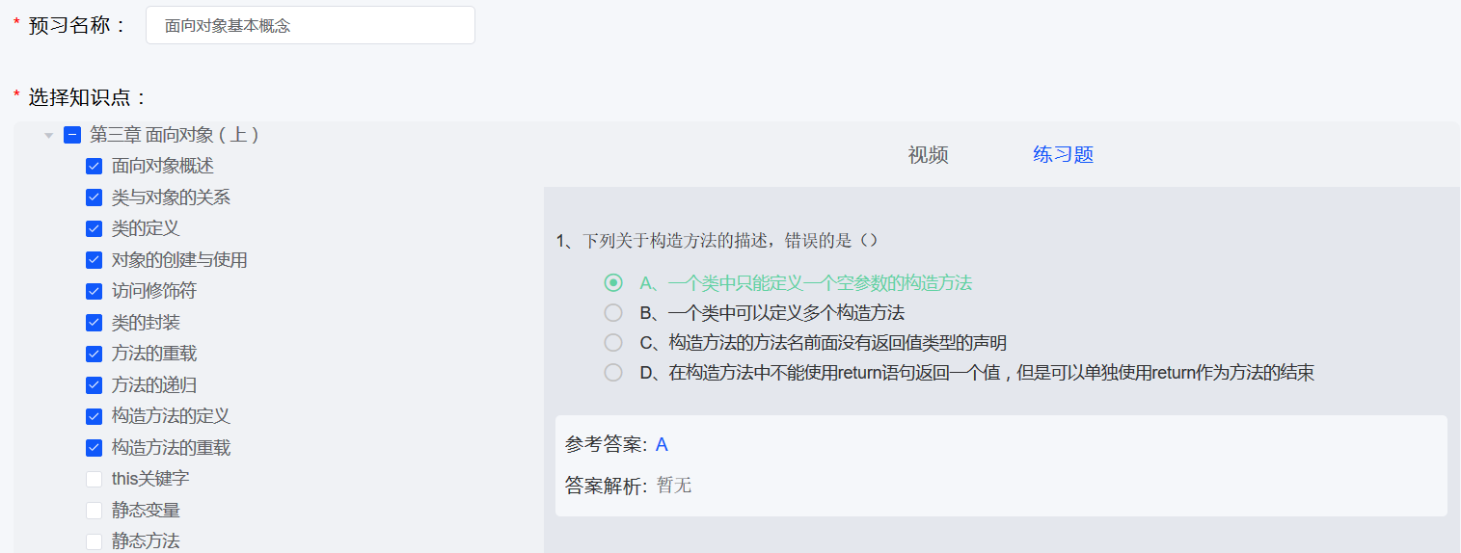Switch to the 视频 tab

[928, 155]
